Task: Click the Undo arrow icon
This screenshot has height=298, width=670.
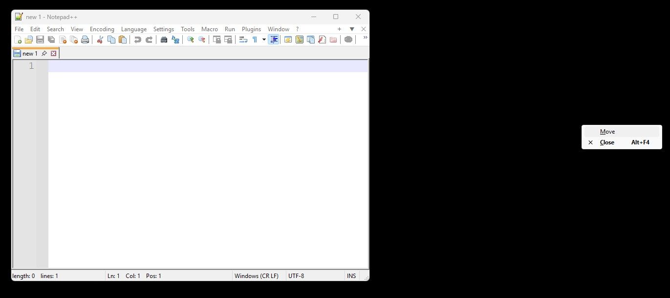Action: pos(138,40)
